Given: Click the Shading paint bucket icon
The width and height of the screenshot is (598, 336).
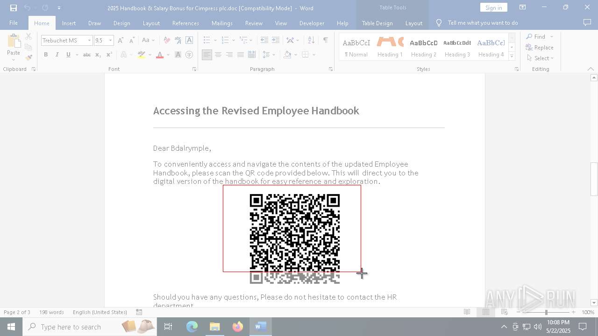Looking at the screenshot, I should coord(288,55).
